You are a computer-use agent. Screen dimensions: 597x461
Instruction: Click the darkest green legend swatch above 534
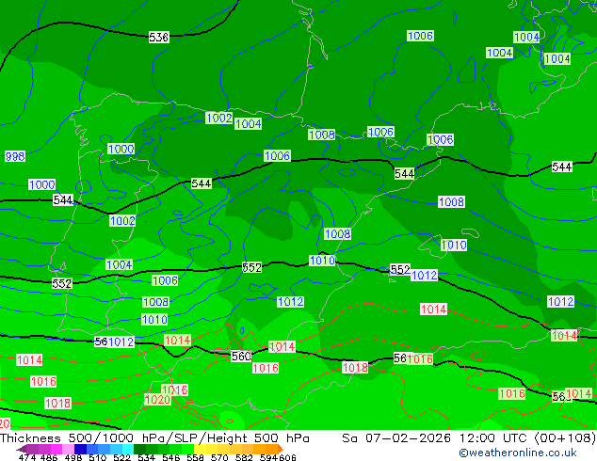pyautogui.click(x=137, y=449)
